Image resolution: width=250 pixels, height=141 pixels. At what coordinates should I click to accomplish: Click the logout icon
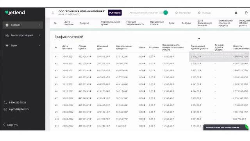point(246,13)
